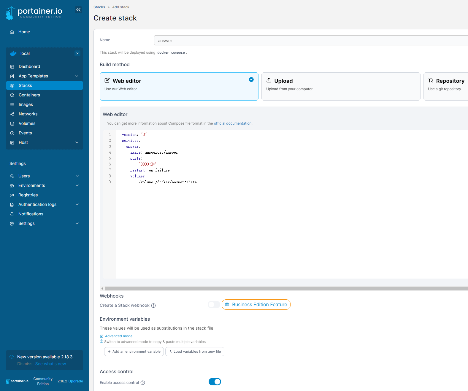Select the Upload build method
The image size is (468, 391).
tap(340, 86)
